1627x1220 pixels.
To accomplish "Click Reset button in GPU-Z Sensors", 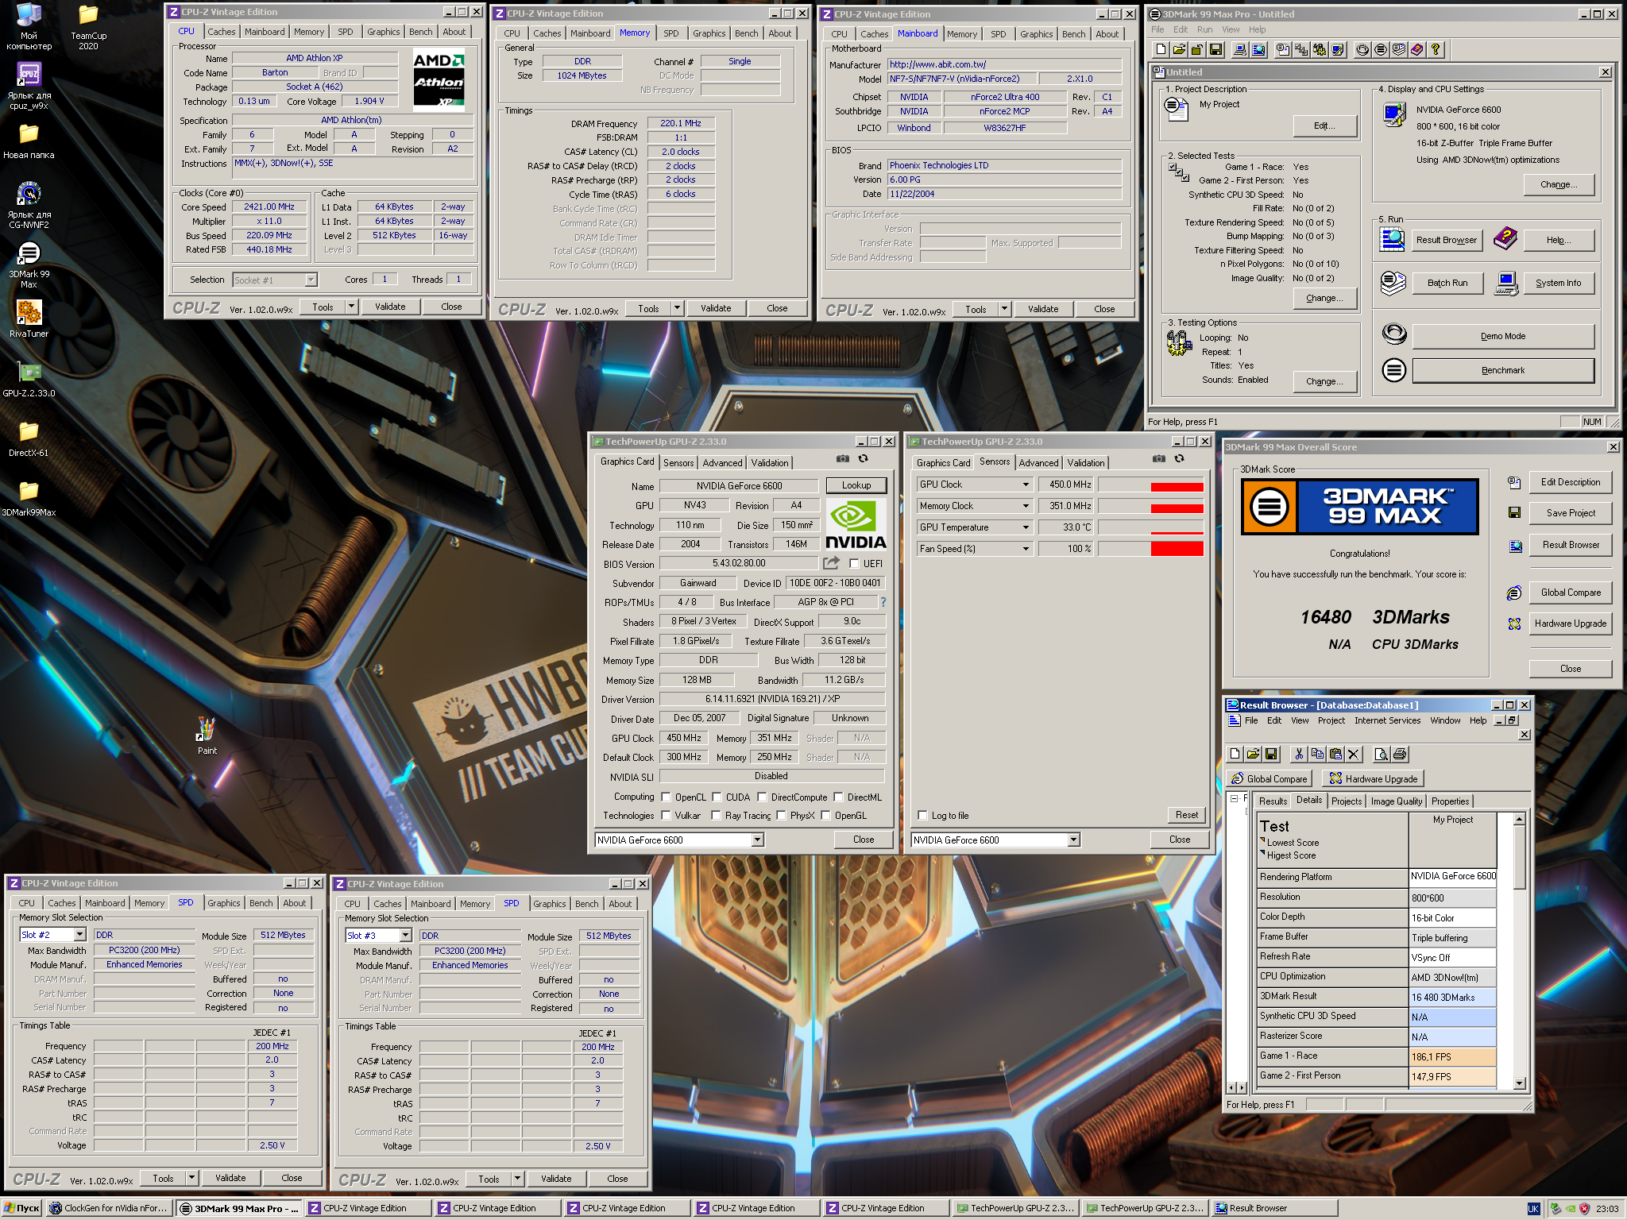I will [1187, 815].
